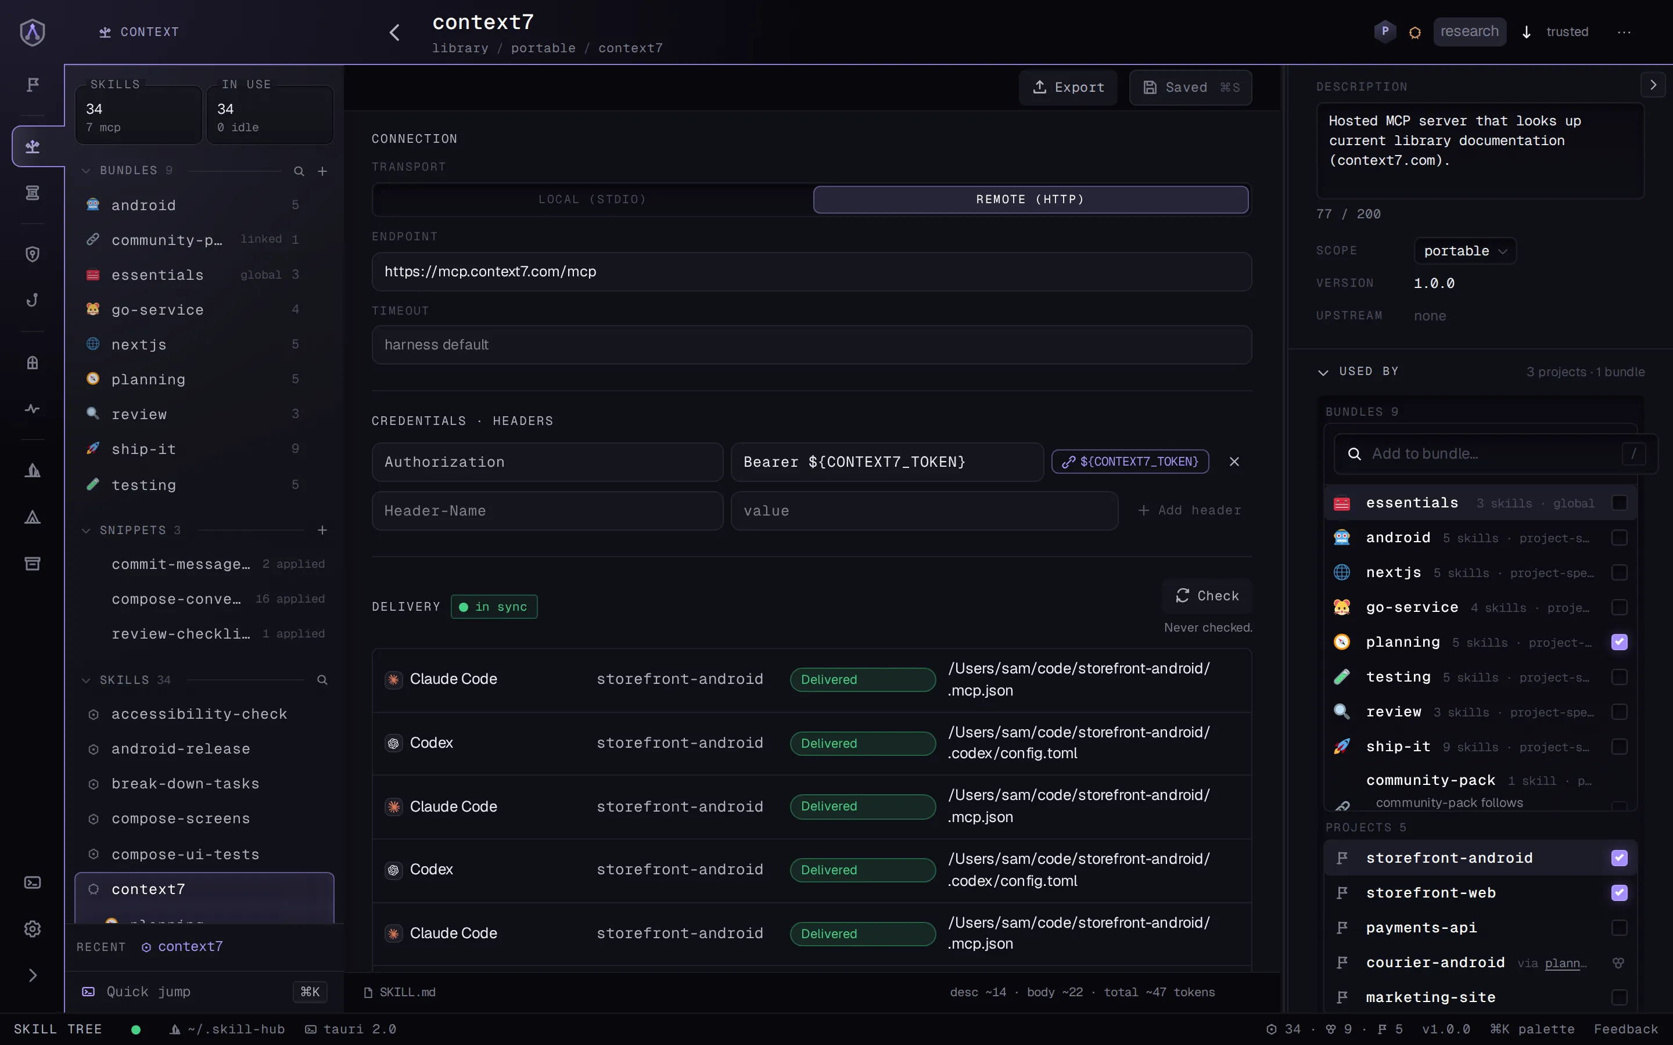Check the payments-api project checkbox

pyautogui.click(x=1619, y=928)
